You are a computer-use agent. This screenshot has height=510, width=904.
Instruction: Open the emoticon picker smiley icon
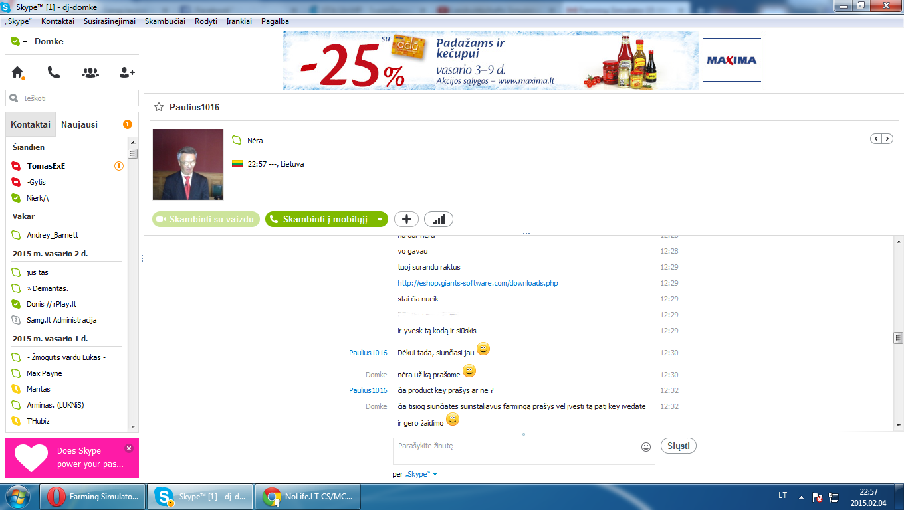coord(646,447)
